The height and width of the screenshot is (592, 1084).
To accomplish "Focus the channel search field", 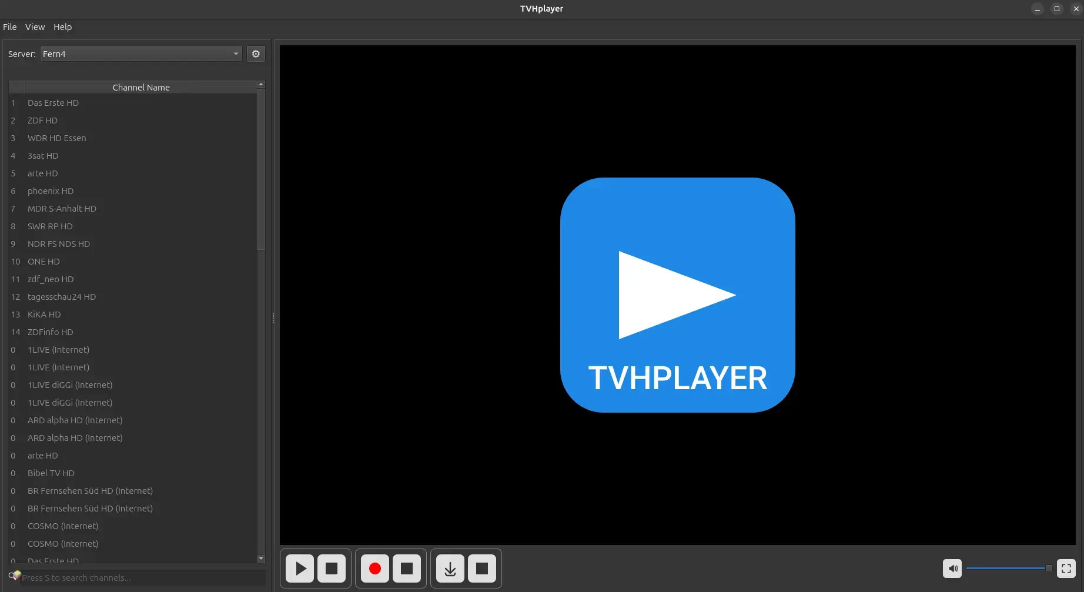I will (x=141, y=578).
